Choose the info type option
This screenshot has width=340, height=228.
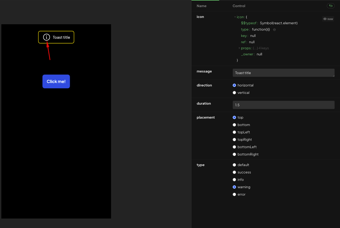(234, 180)
